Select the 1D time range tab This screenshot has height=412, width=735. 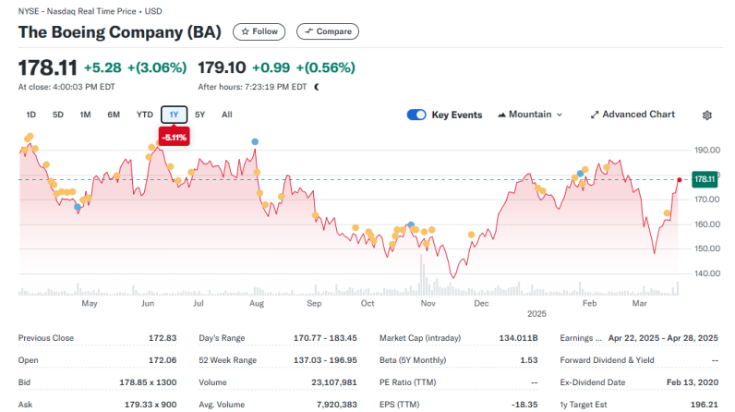(x=31, y=115)
